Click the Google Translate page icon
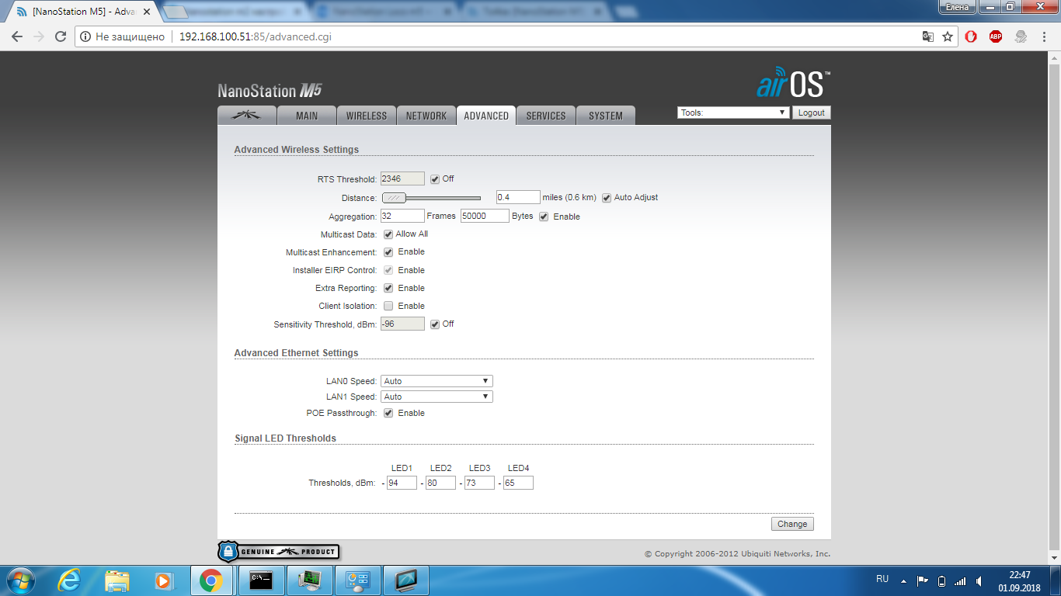This screenshot has width=1061, height=596. coord(927,36)
